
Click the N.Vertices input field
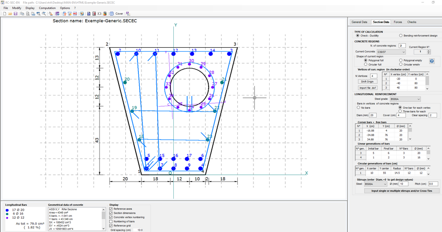coord(373,76)
